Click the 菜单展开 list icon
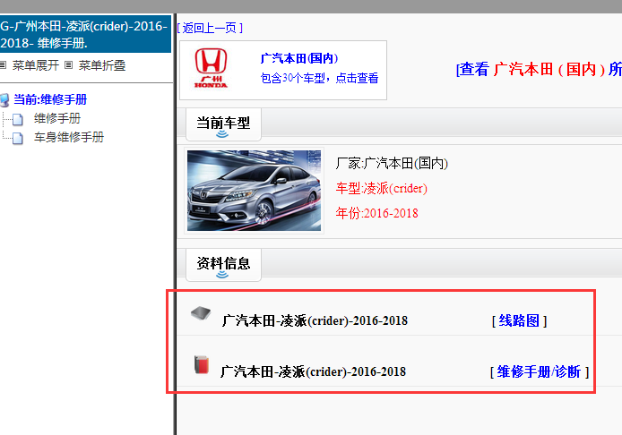622x435 pixels. [4, 64]
